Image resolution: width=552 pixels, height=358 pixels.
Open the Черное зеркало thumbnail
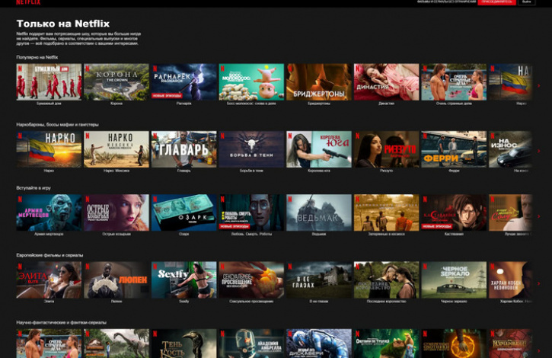pos(454,280)
